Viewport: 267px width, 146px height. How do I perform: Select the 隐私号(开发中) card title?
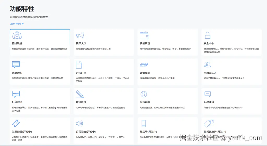[x=148, y=132]
